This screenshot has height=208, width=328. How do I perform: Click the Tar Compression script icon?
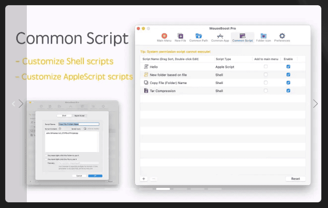146,91
